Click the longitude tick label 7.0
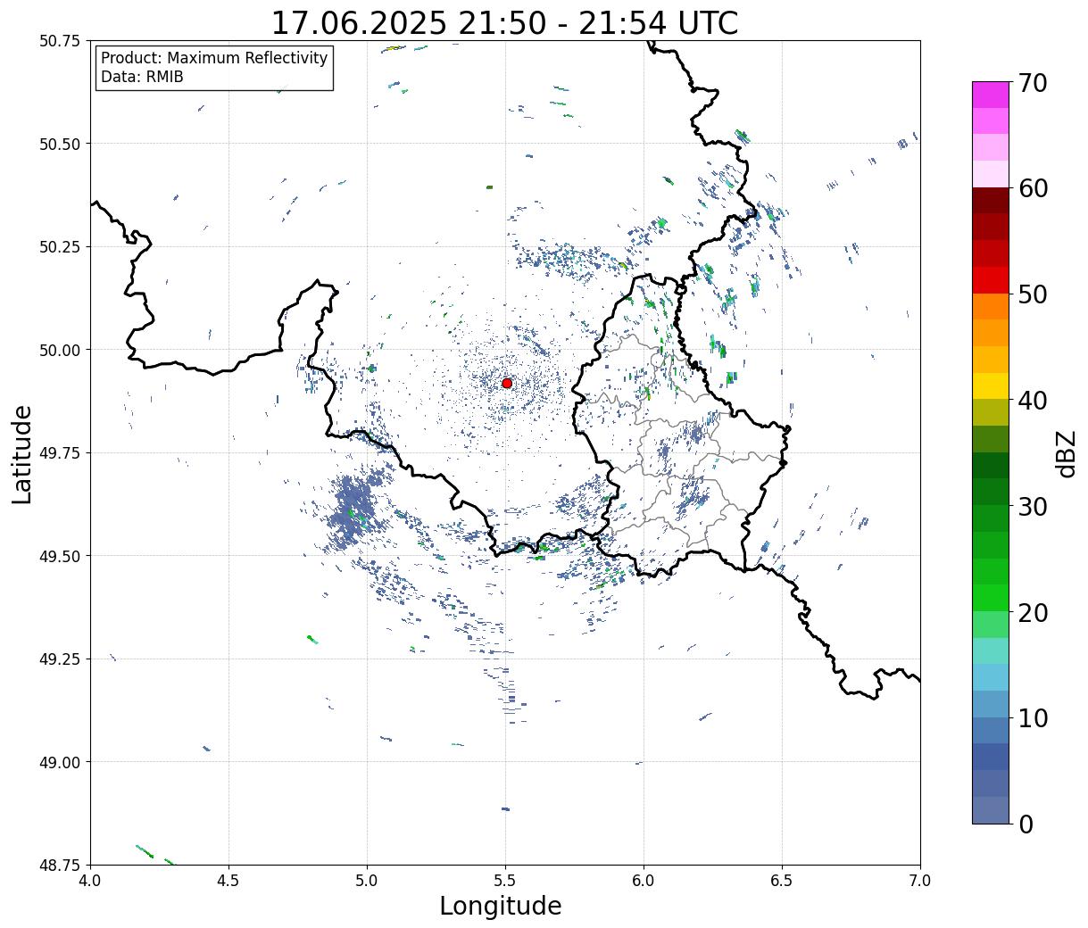Viewport: 1088px width, 928px height. [x=920, y=881]
